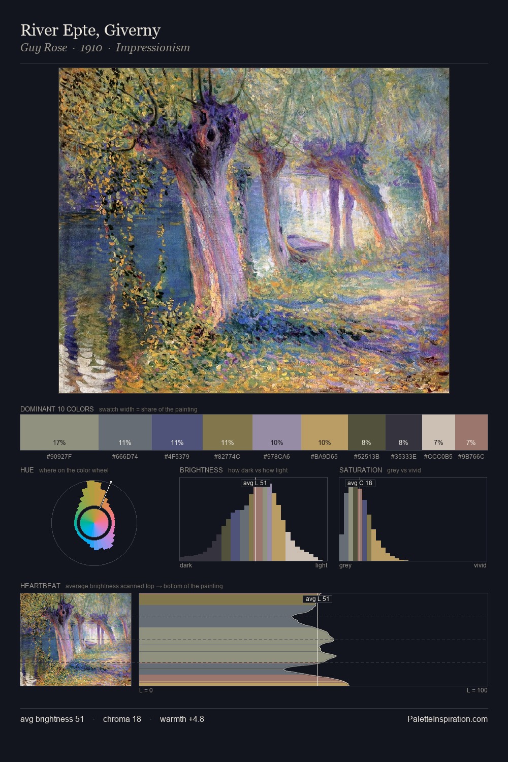Click the 'avg L 51' label in Brightness histogram
The width and height of the screenshot is (508, 762).
[255, 483]
